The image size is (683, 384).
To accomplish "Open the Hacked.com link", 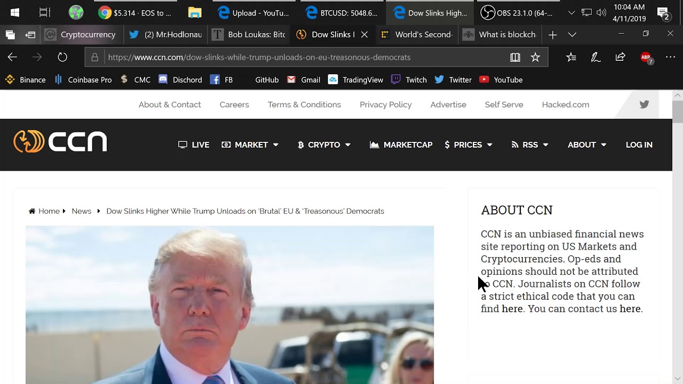I will [566, 105].
